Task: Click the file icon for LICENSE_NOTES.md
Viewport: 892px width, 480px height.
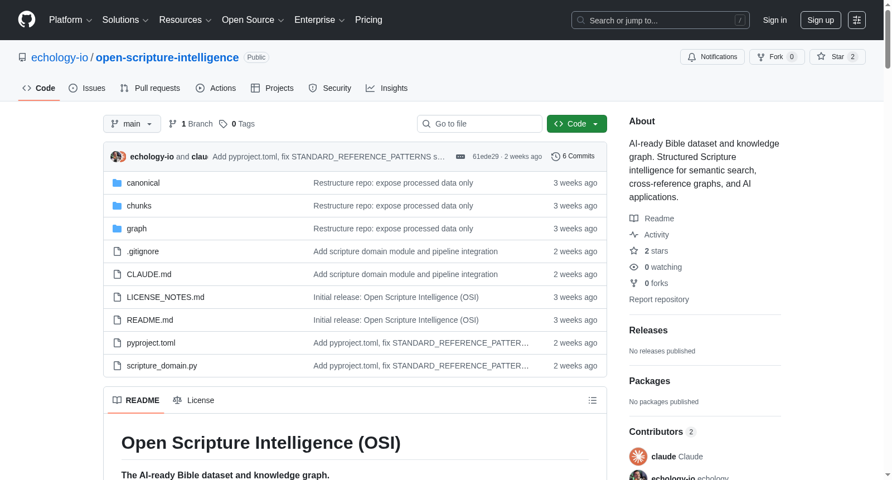Action: coord(117,297)
